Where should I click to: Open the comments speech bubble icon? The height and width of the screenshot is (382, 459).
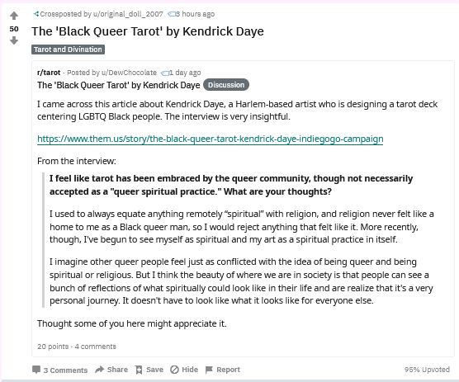(36, 370)
